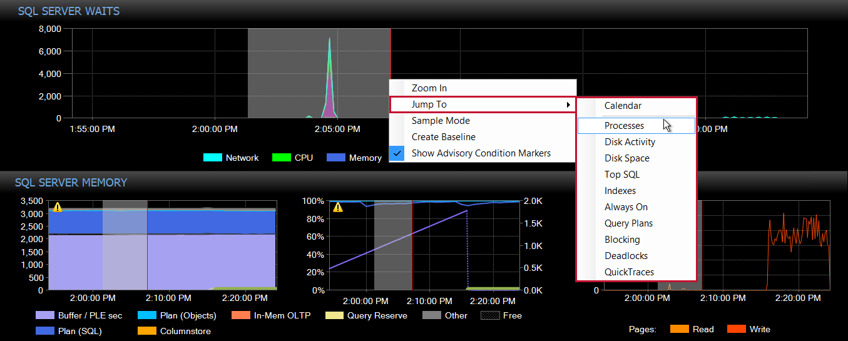This screenshot has width=848, height=341.
Task: Jump to Always On
Action: point(636,207)
